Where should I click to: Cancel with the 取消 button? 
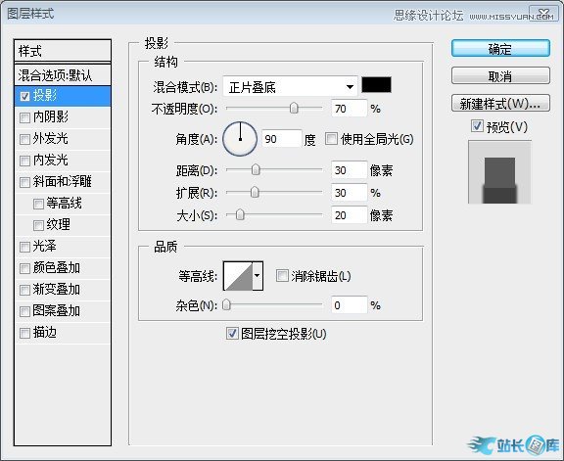(x=500, y=76)
